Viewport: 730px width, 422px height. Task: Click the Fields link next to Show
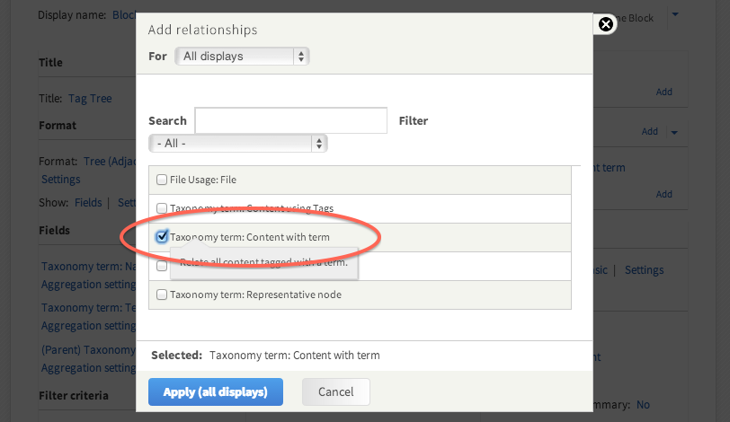coord(88,202)
